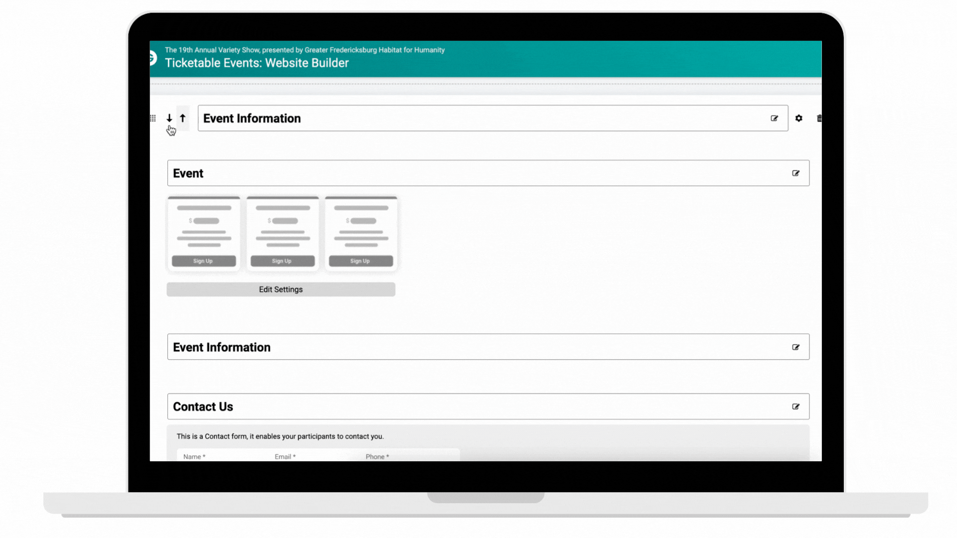Screen dimensions: 957x538
Task: Select the second ticket card thumbnail
Action: pos(283,234)
